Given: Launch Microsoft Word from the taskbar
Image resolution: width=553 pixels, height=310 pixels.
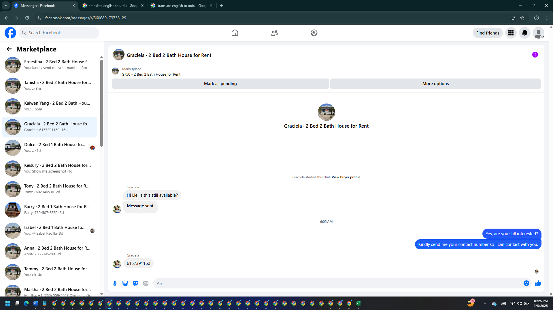Looking at the screenshot, I should point(35,303).
